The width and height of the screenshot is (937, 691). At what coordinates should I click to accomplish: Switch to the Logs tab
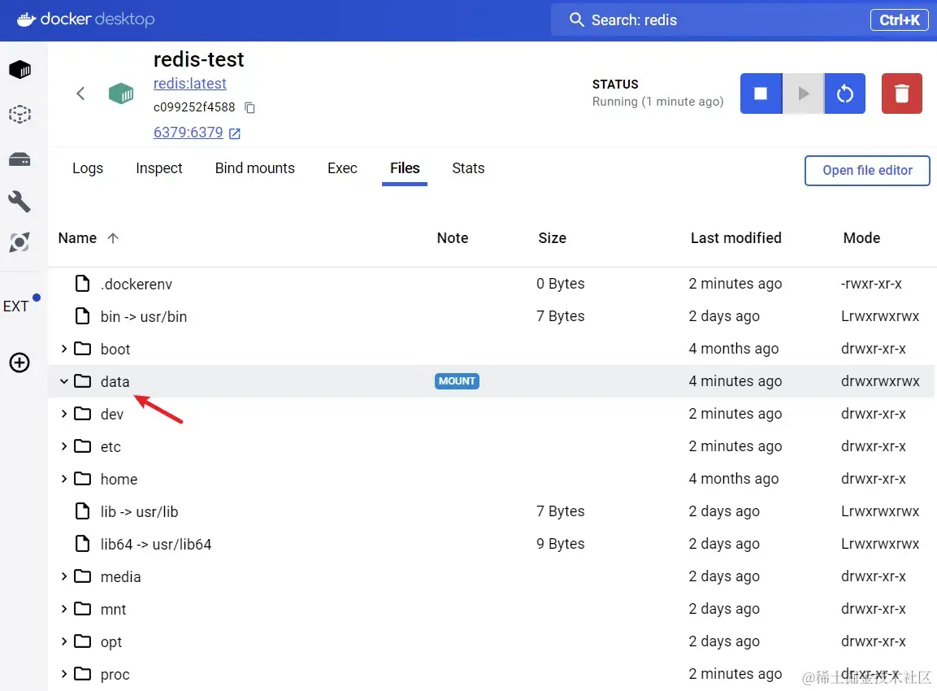coord(88,168)
